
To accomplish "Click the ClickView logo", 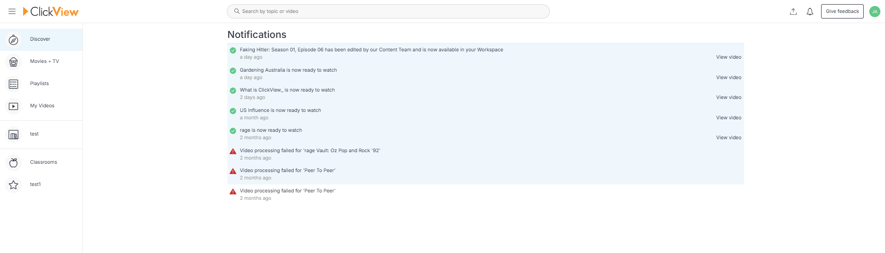I will coord(51,12).
